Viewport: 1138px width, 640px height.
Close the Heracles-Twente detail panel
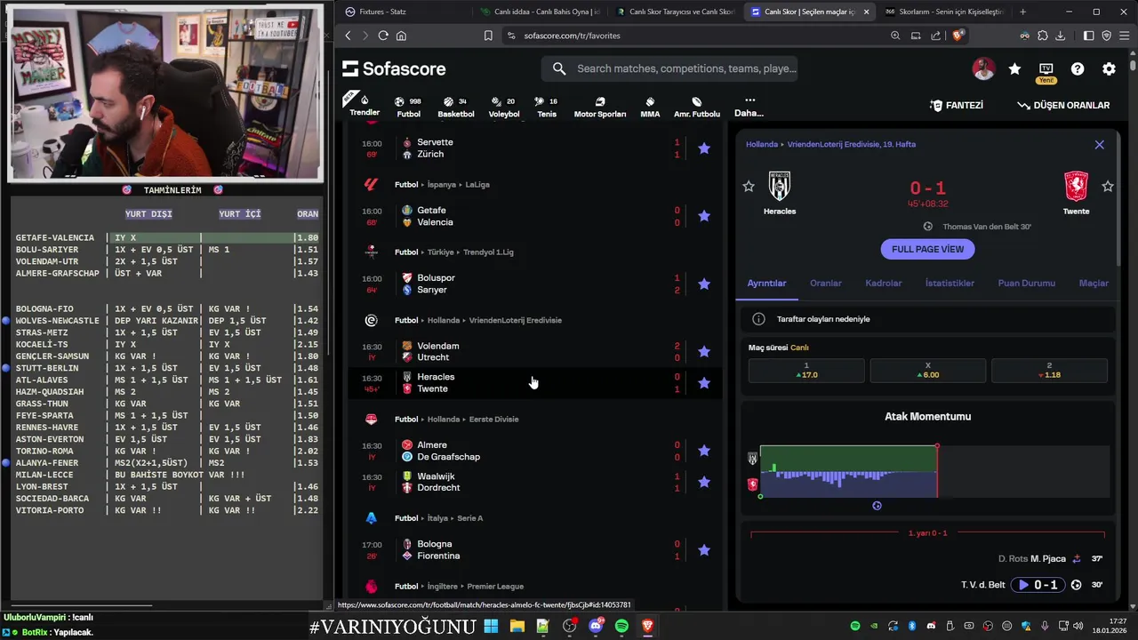pos(1100,144)
